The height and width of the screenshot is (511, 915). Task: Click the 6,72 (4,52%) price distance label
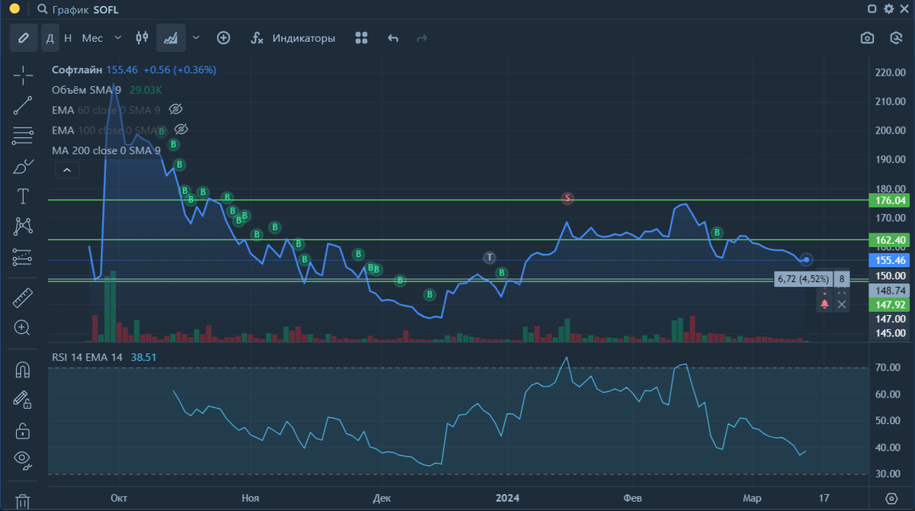tap(802, 279)
